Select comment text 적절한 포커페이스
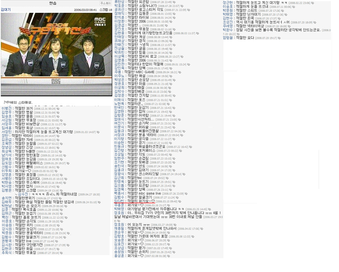Image resolution: width=339 pixels, height=272 pixels. coord(141,150)
